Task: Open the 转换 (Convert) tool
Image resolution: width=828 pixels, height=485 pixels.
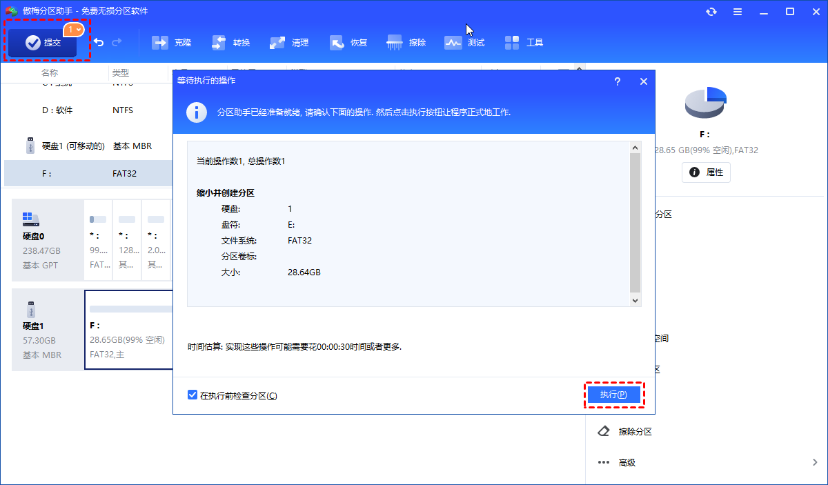Action: 231,43
